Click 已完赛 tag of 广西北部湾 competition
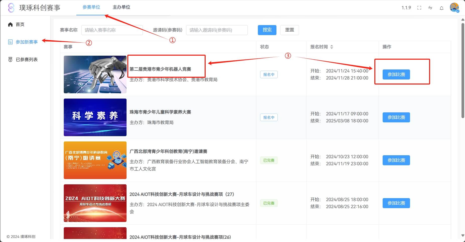465x242 pixels. click(x=269, y=160)
